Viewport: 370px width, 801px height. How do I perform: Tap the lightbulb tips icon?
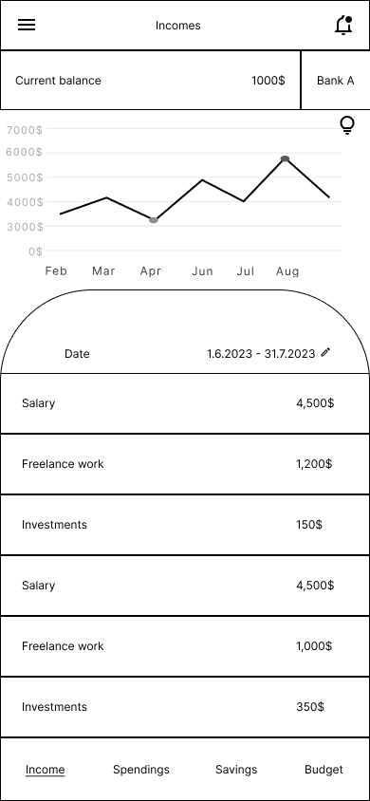[x=347, y=125]
